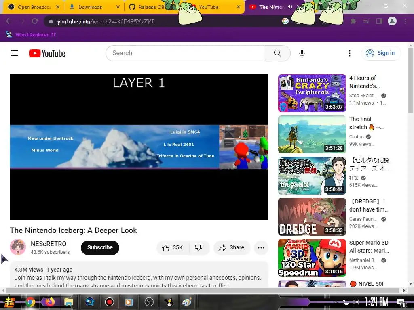Open the YouTube hamburger guide menu
The width and height of the screenshot is (414, 310).
15,53
